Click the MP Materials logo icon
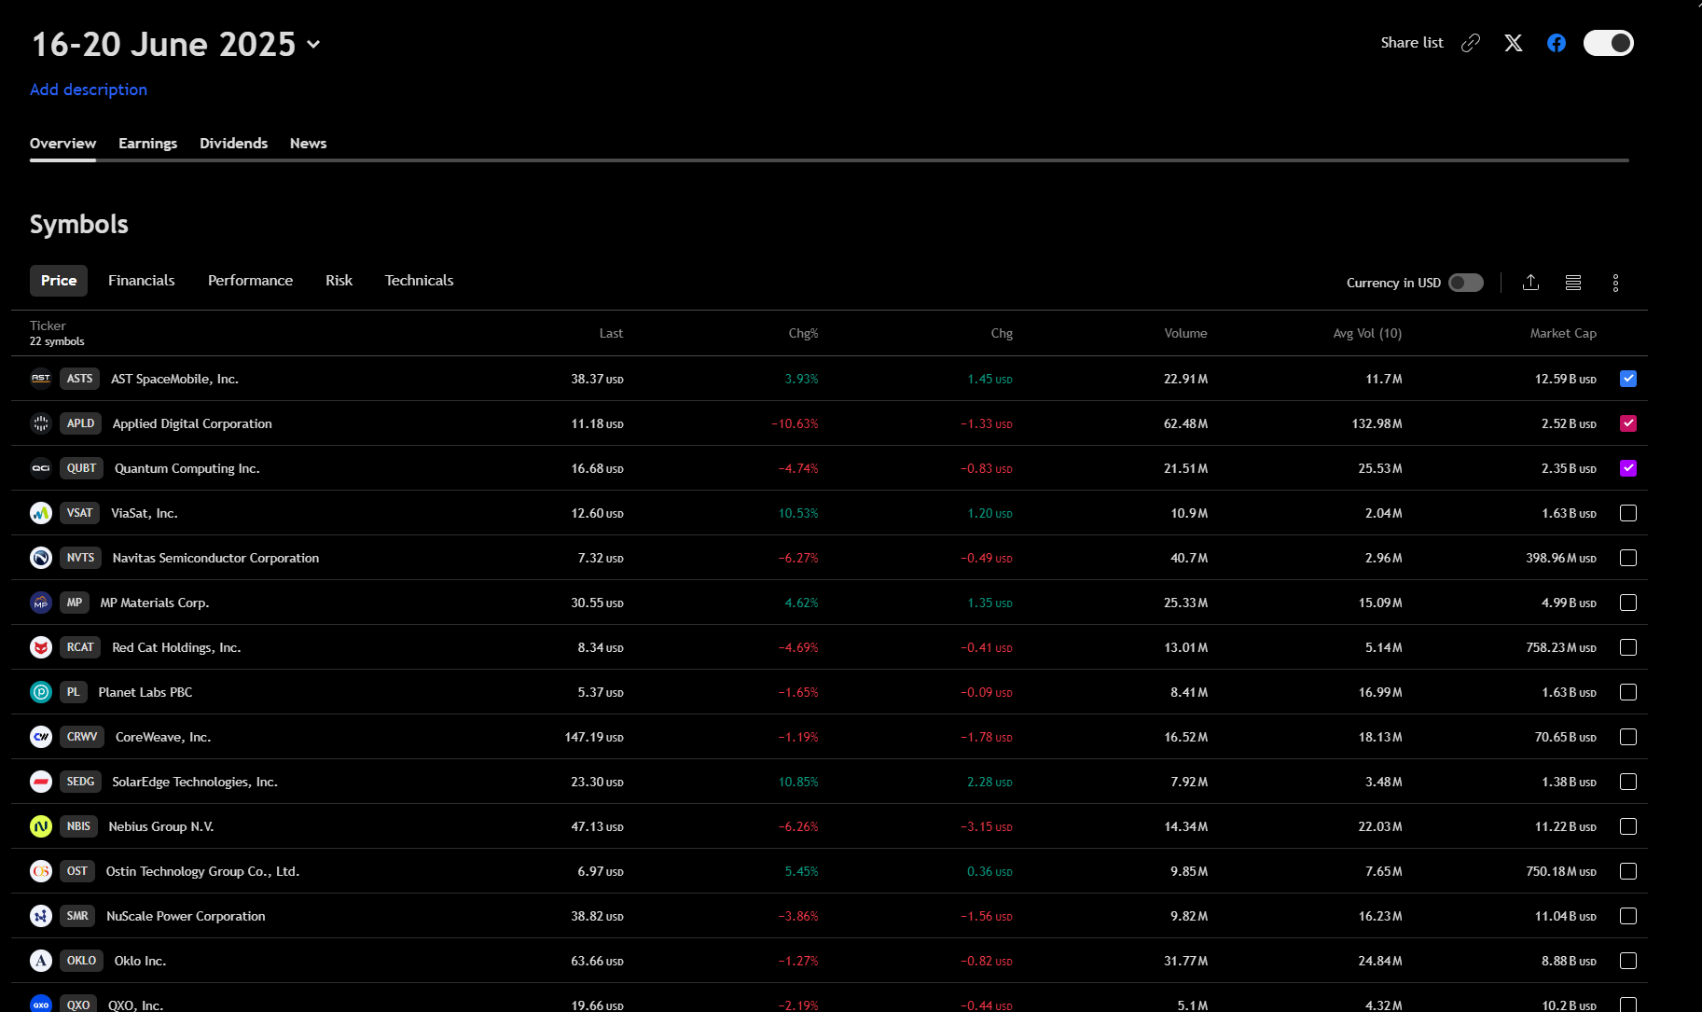Screen dimensions: 1702x1012 pos(41,603)
